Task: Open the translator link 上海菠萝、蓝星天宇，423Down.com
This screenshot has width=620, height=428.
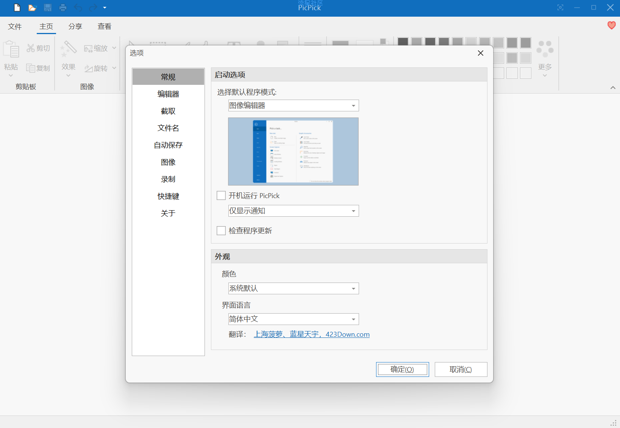Action: [x=312, y=334]
